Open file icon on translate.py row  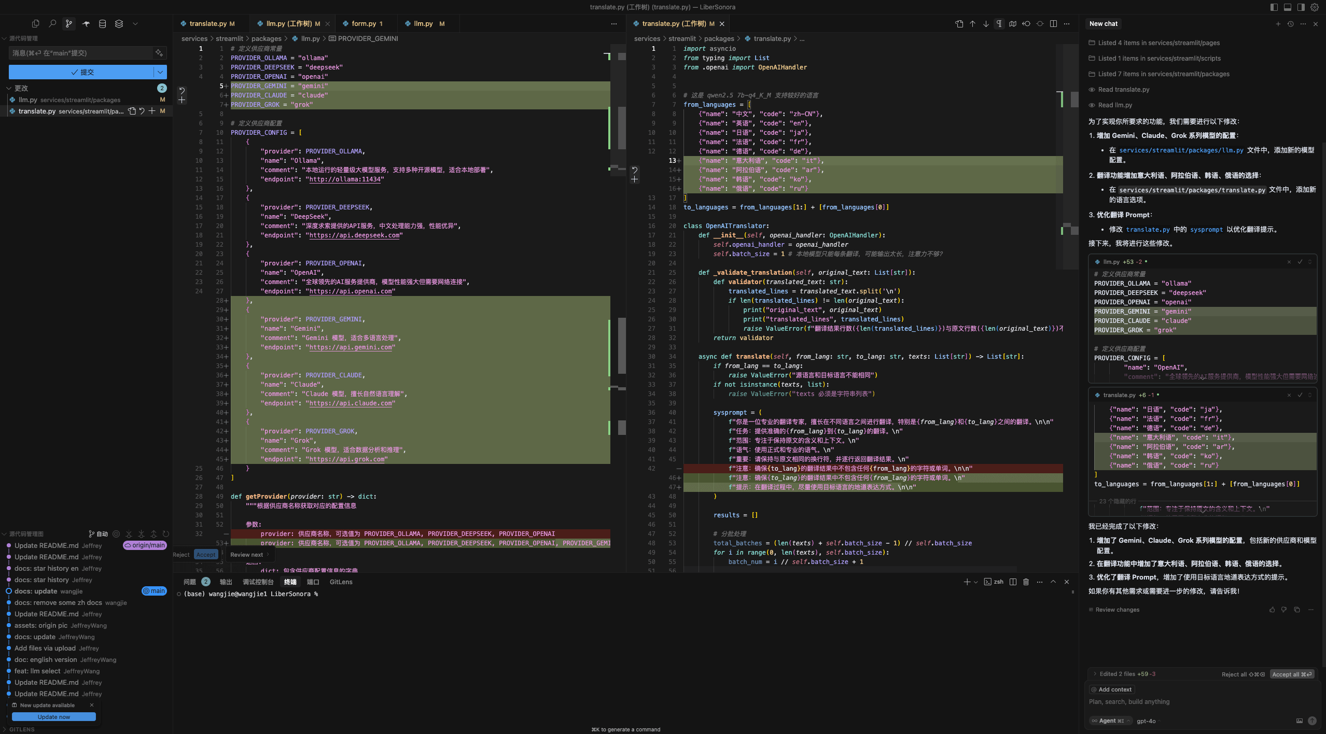[x=132, y=111]
